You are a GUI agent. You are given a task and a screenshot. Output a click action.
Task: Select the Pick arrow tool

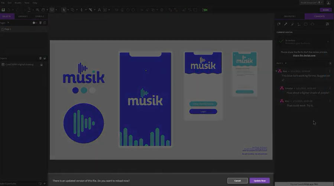[64, 10]
